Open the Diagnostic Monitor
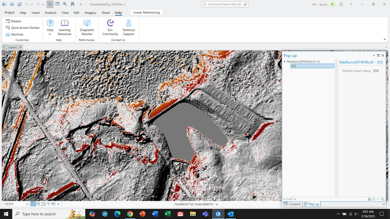The height and width of the screenshot is (219, 390). [87, 27]
